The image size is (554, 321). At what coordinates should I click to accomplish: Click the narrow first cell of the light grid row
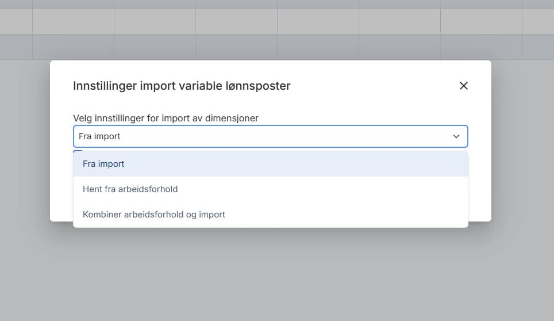(x=16, y=21)
